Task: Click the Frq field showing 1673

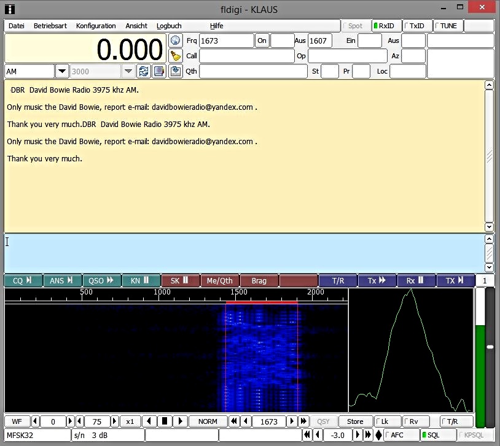Action: coord(227,40)
